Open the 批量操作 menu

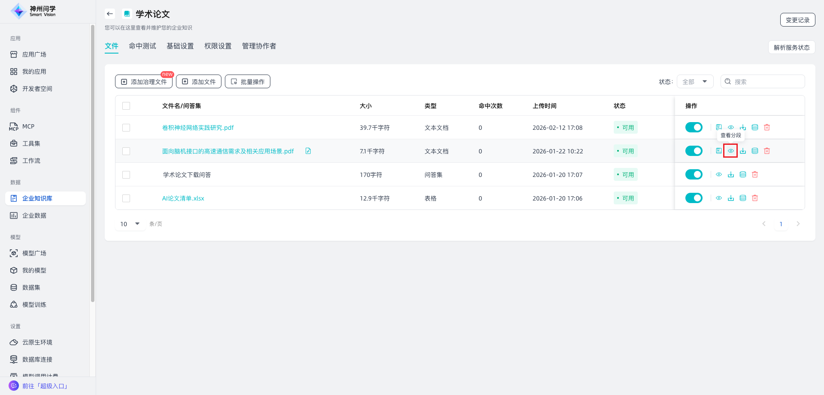(247, 81)
